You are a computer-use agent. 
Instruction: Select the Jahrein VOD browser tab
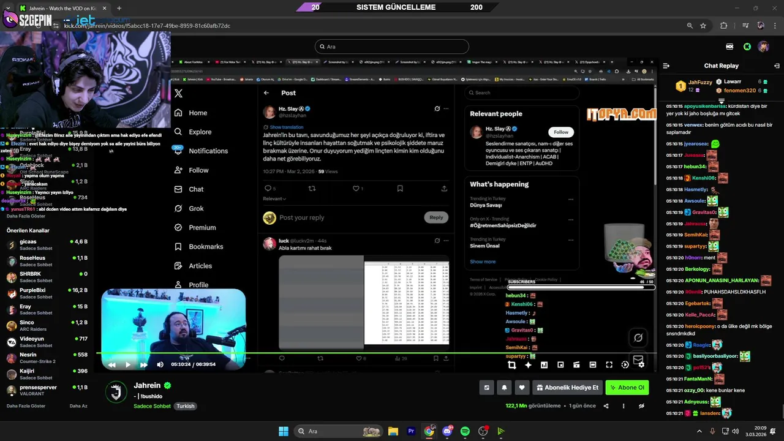point(63,9)
